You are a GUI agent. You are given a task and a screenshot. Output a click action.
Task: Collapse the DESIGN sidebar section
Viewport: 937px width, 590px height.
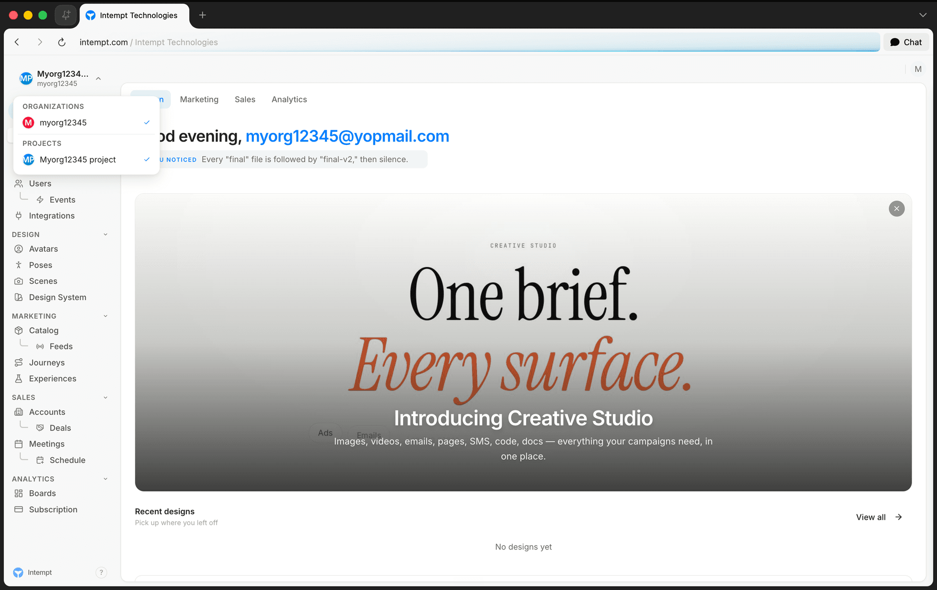click(105, 235)
